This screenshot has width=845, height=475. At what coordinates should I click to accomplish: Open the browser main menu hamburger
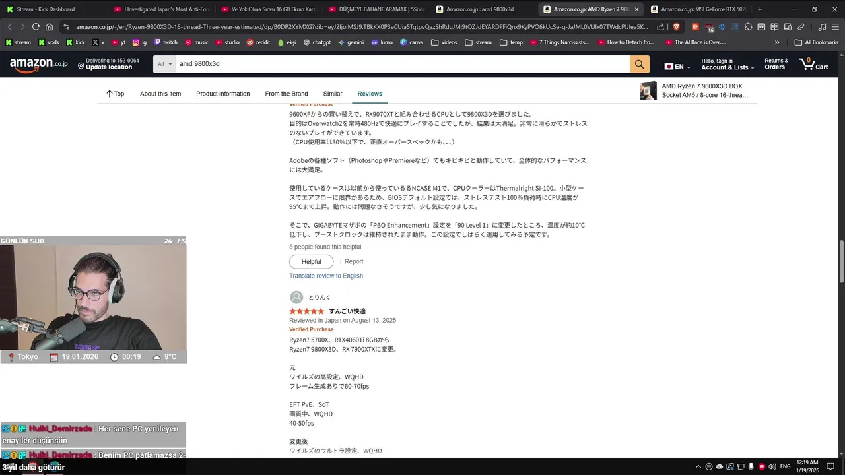pyautogui.click(x=834, y=27)
